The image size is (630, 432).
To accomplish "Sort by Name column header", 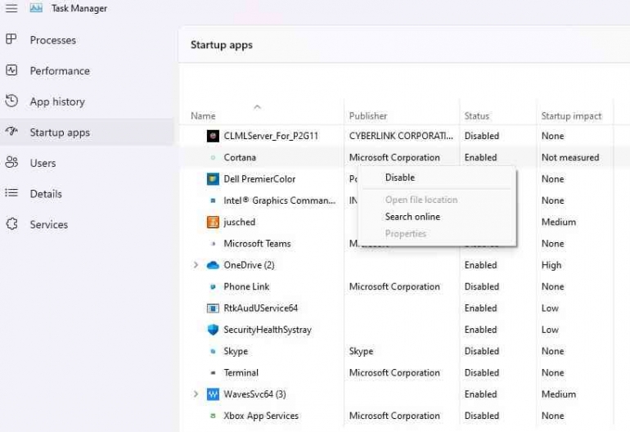I will 203,116.
